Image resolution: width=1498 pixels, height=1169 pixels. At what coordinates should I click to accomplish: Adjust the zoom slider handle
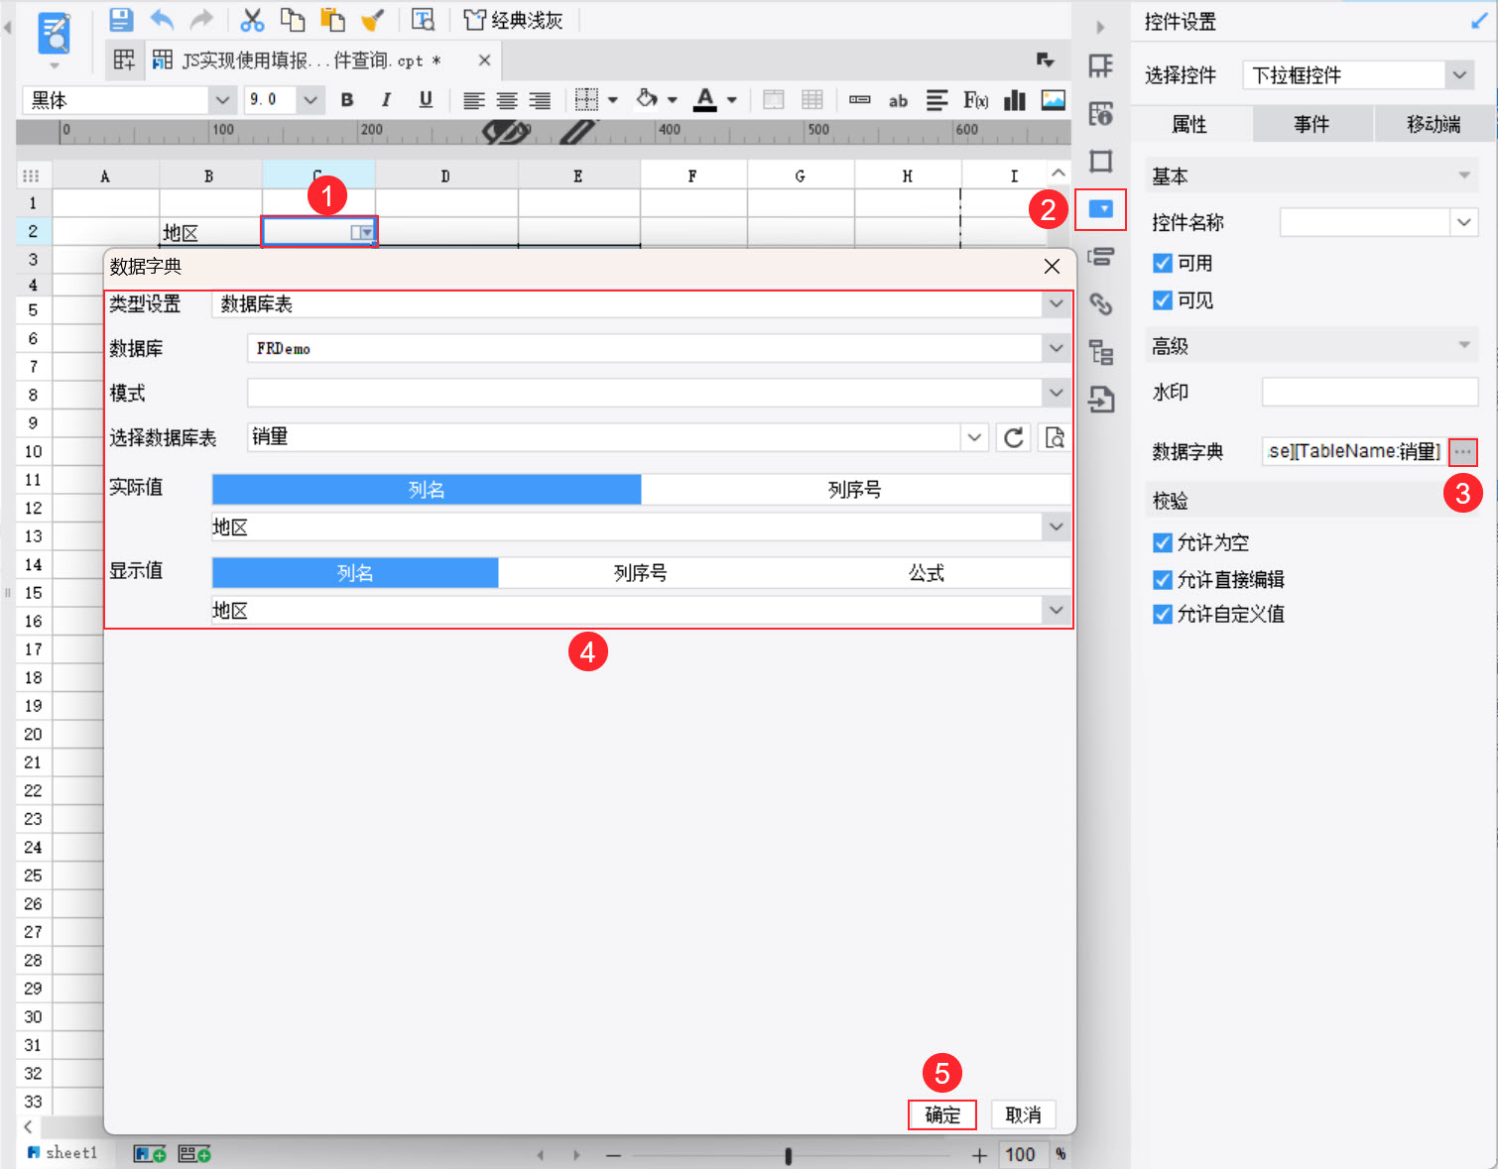[789, 1155]
